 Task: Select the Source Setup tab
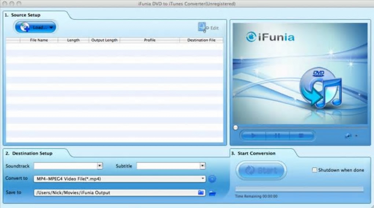click(x=26, y=15)
